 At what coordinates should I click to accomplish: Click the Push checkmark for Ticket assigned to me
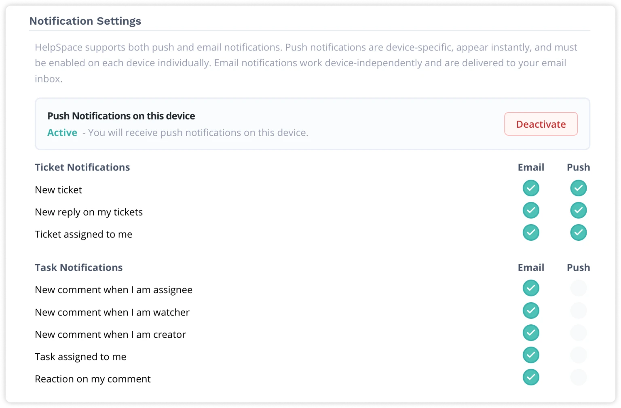(x=578, y=232)
